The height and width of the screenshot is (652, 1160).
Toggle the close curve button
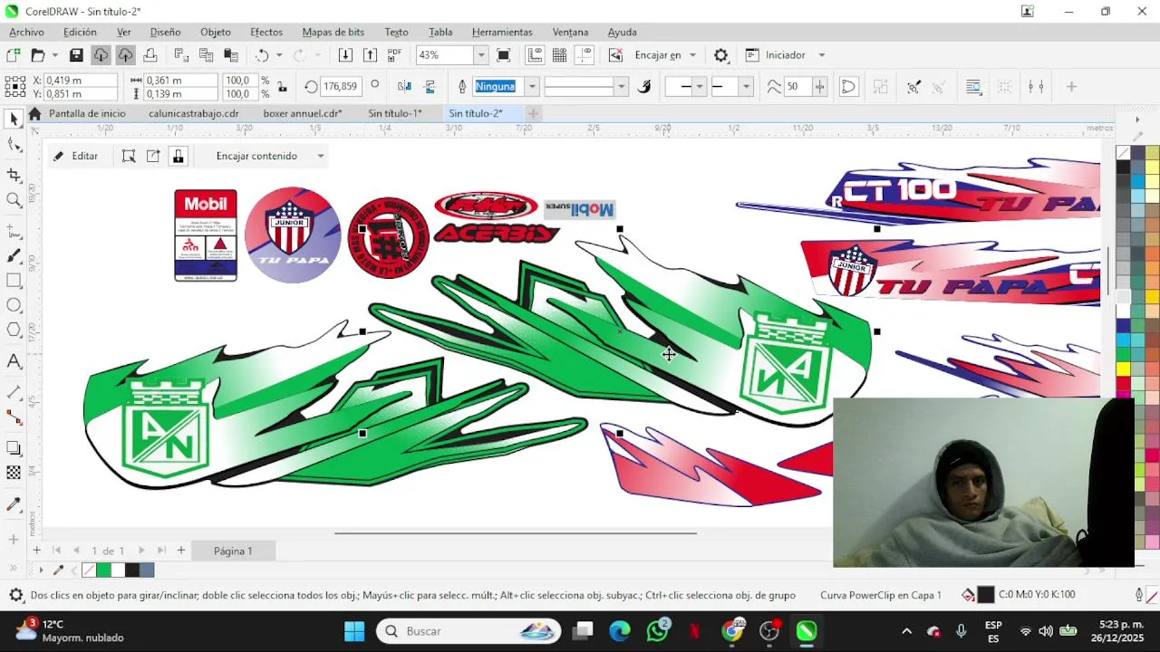(x=848, y=87)
